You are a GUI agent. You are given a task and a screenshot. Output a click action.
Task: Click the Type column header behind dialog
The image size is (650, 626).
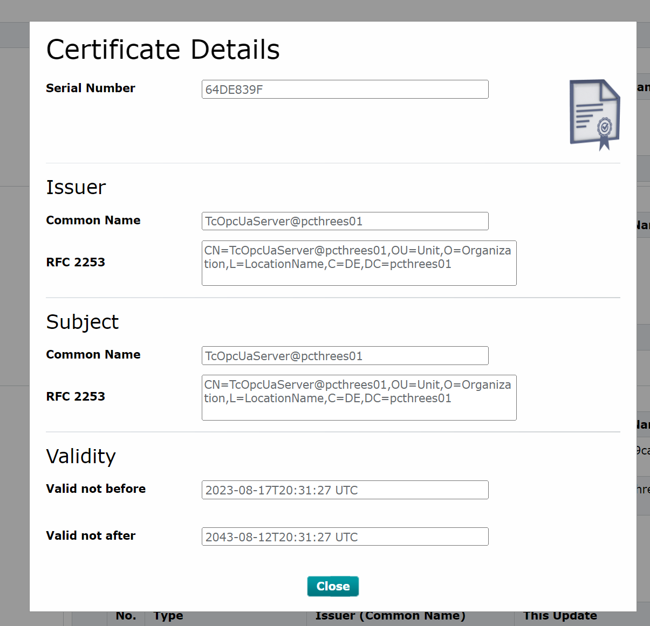168,616
